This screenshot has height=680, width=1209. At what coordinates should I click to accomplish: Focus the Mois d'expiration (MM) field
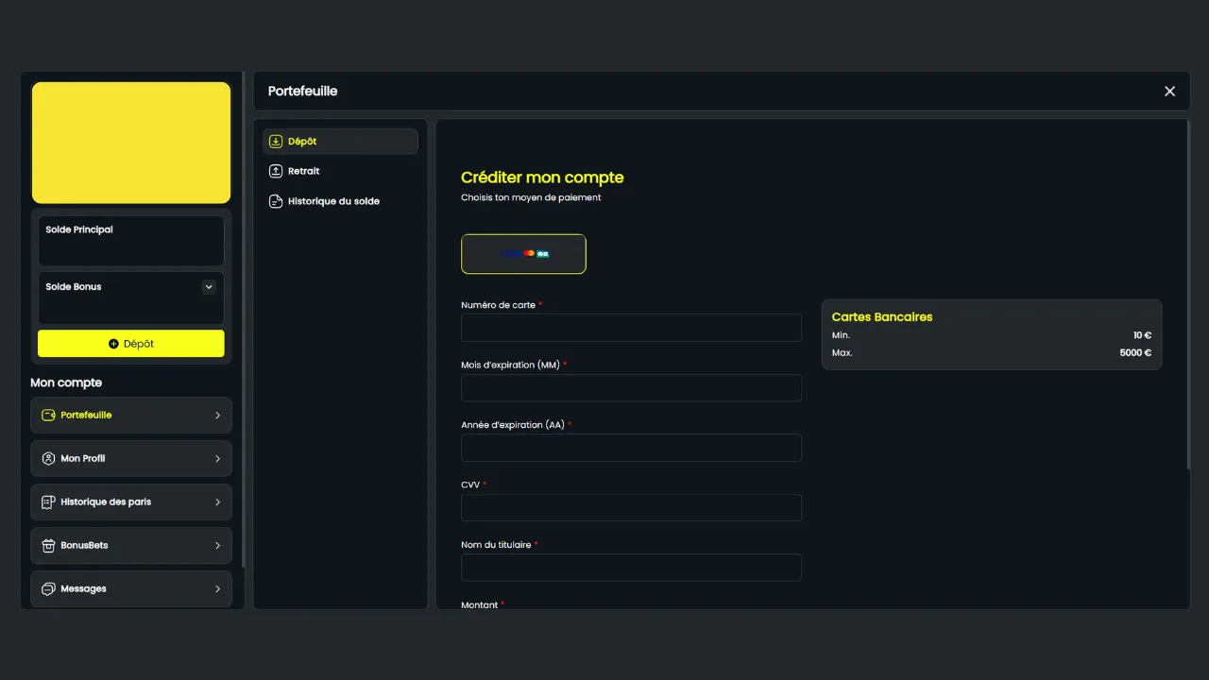click(x=631, y=388)
